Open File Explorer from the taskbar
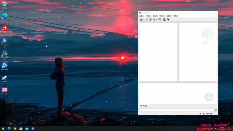This screenshot has height=131, width=233. point(15,129)
